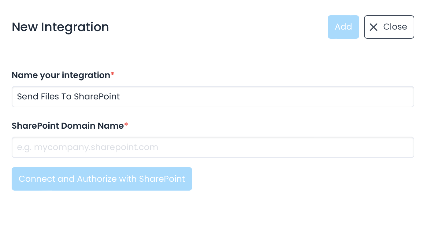The image size is (432, 247).
Task: Click red asterisk beside SharePoint Domain Name
Action: [126, 125]
